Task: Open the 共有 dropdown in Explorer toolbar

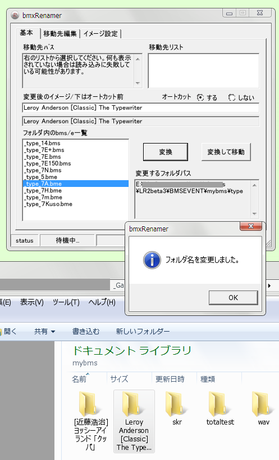Action: (44, 332)
